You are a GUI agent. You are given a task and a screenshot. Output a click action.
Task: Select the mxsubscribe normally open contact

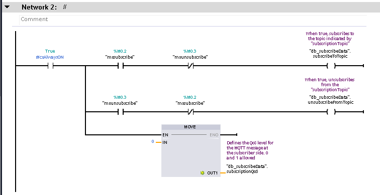point(121,66)
